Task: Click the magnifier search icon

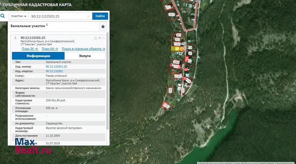Action: click(x=3, y=16)
